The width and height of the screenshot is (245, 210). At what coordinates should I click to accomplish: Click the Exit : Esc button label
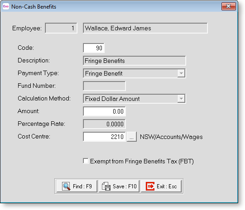167,186
